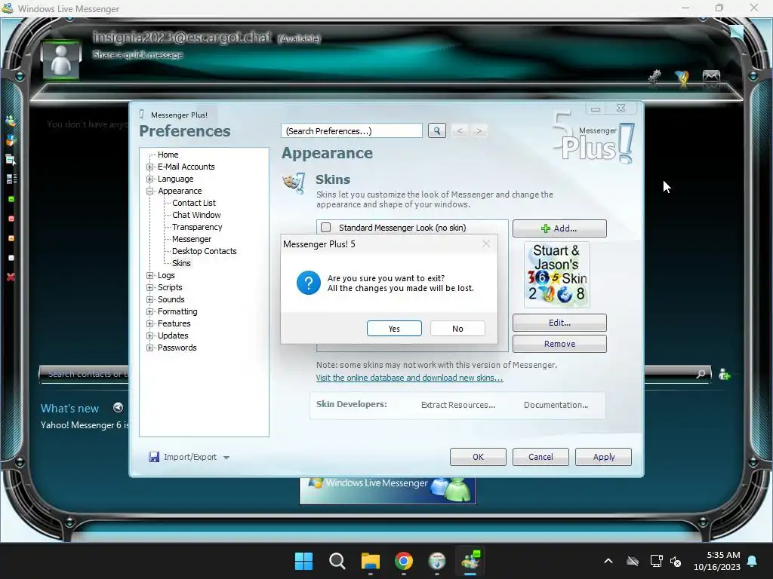
Task: Expand the Sounds tree node
Action: click(x=150, y=299)
